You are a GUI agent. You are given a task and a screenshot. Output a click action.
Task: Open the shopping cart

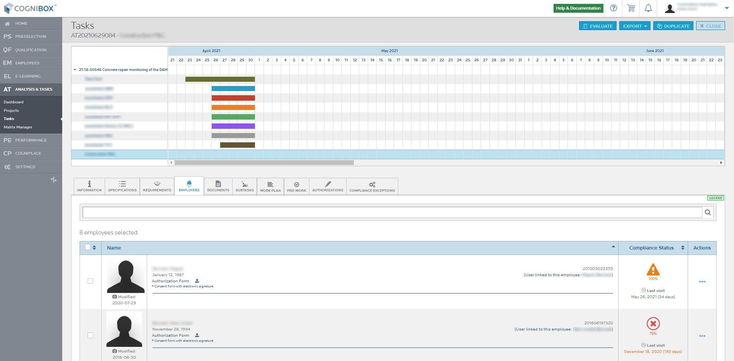coord(631,8)
